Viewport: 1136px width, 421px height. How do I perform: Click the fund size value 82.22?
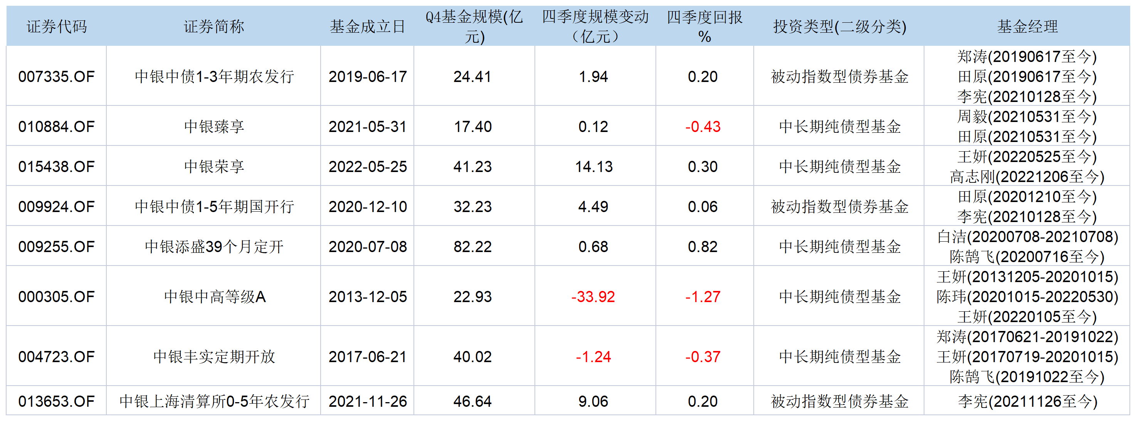[472, 247]
